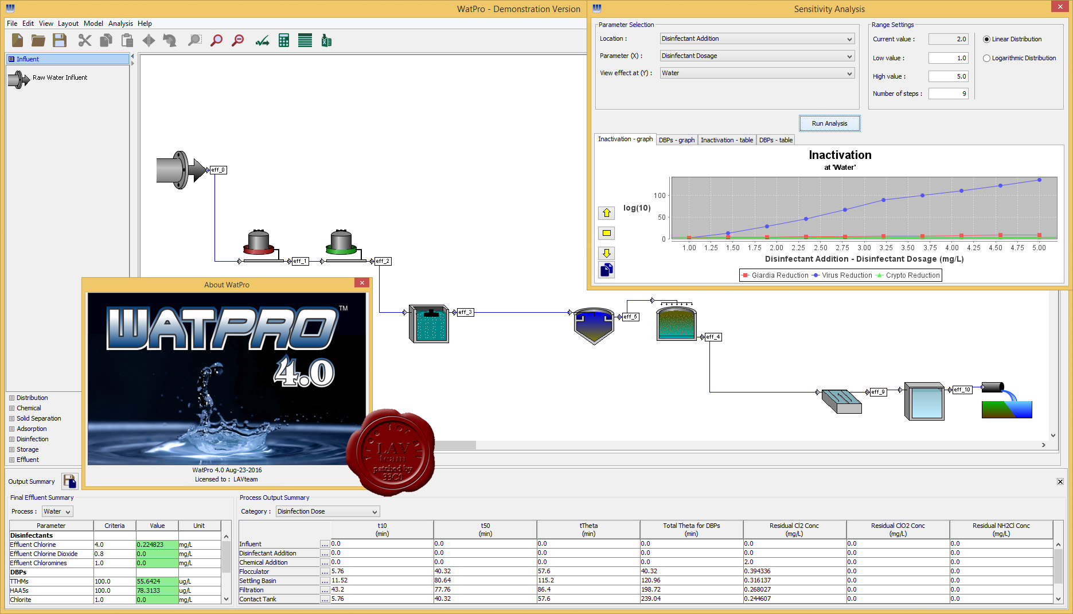Copy selection via toolbar copy icon

click(106, 40)
